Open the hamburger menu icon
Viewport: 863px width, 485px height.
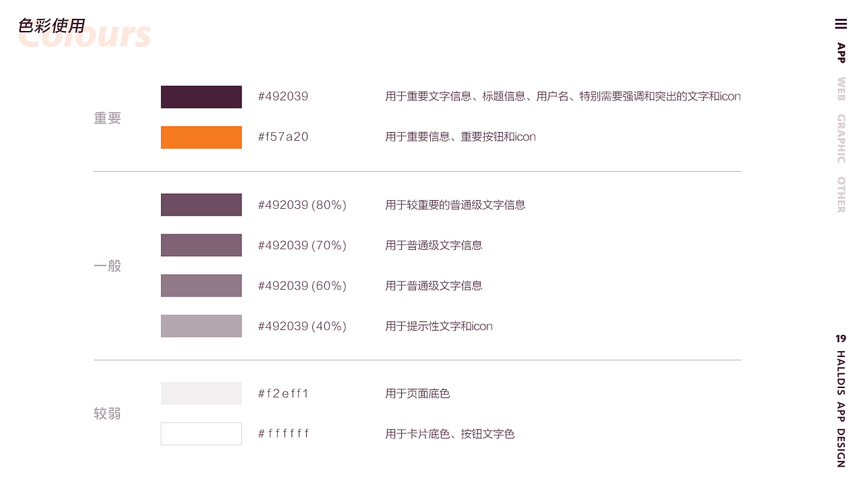point(841,24)
